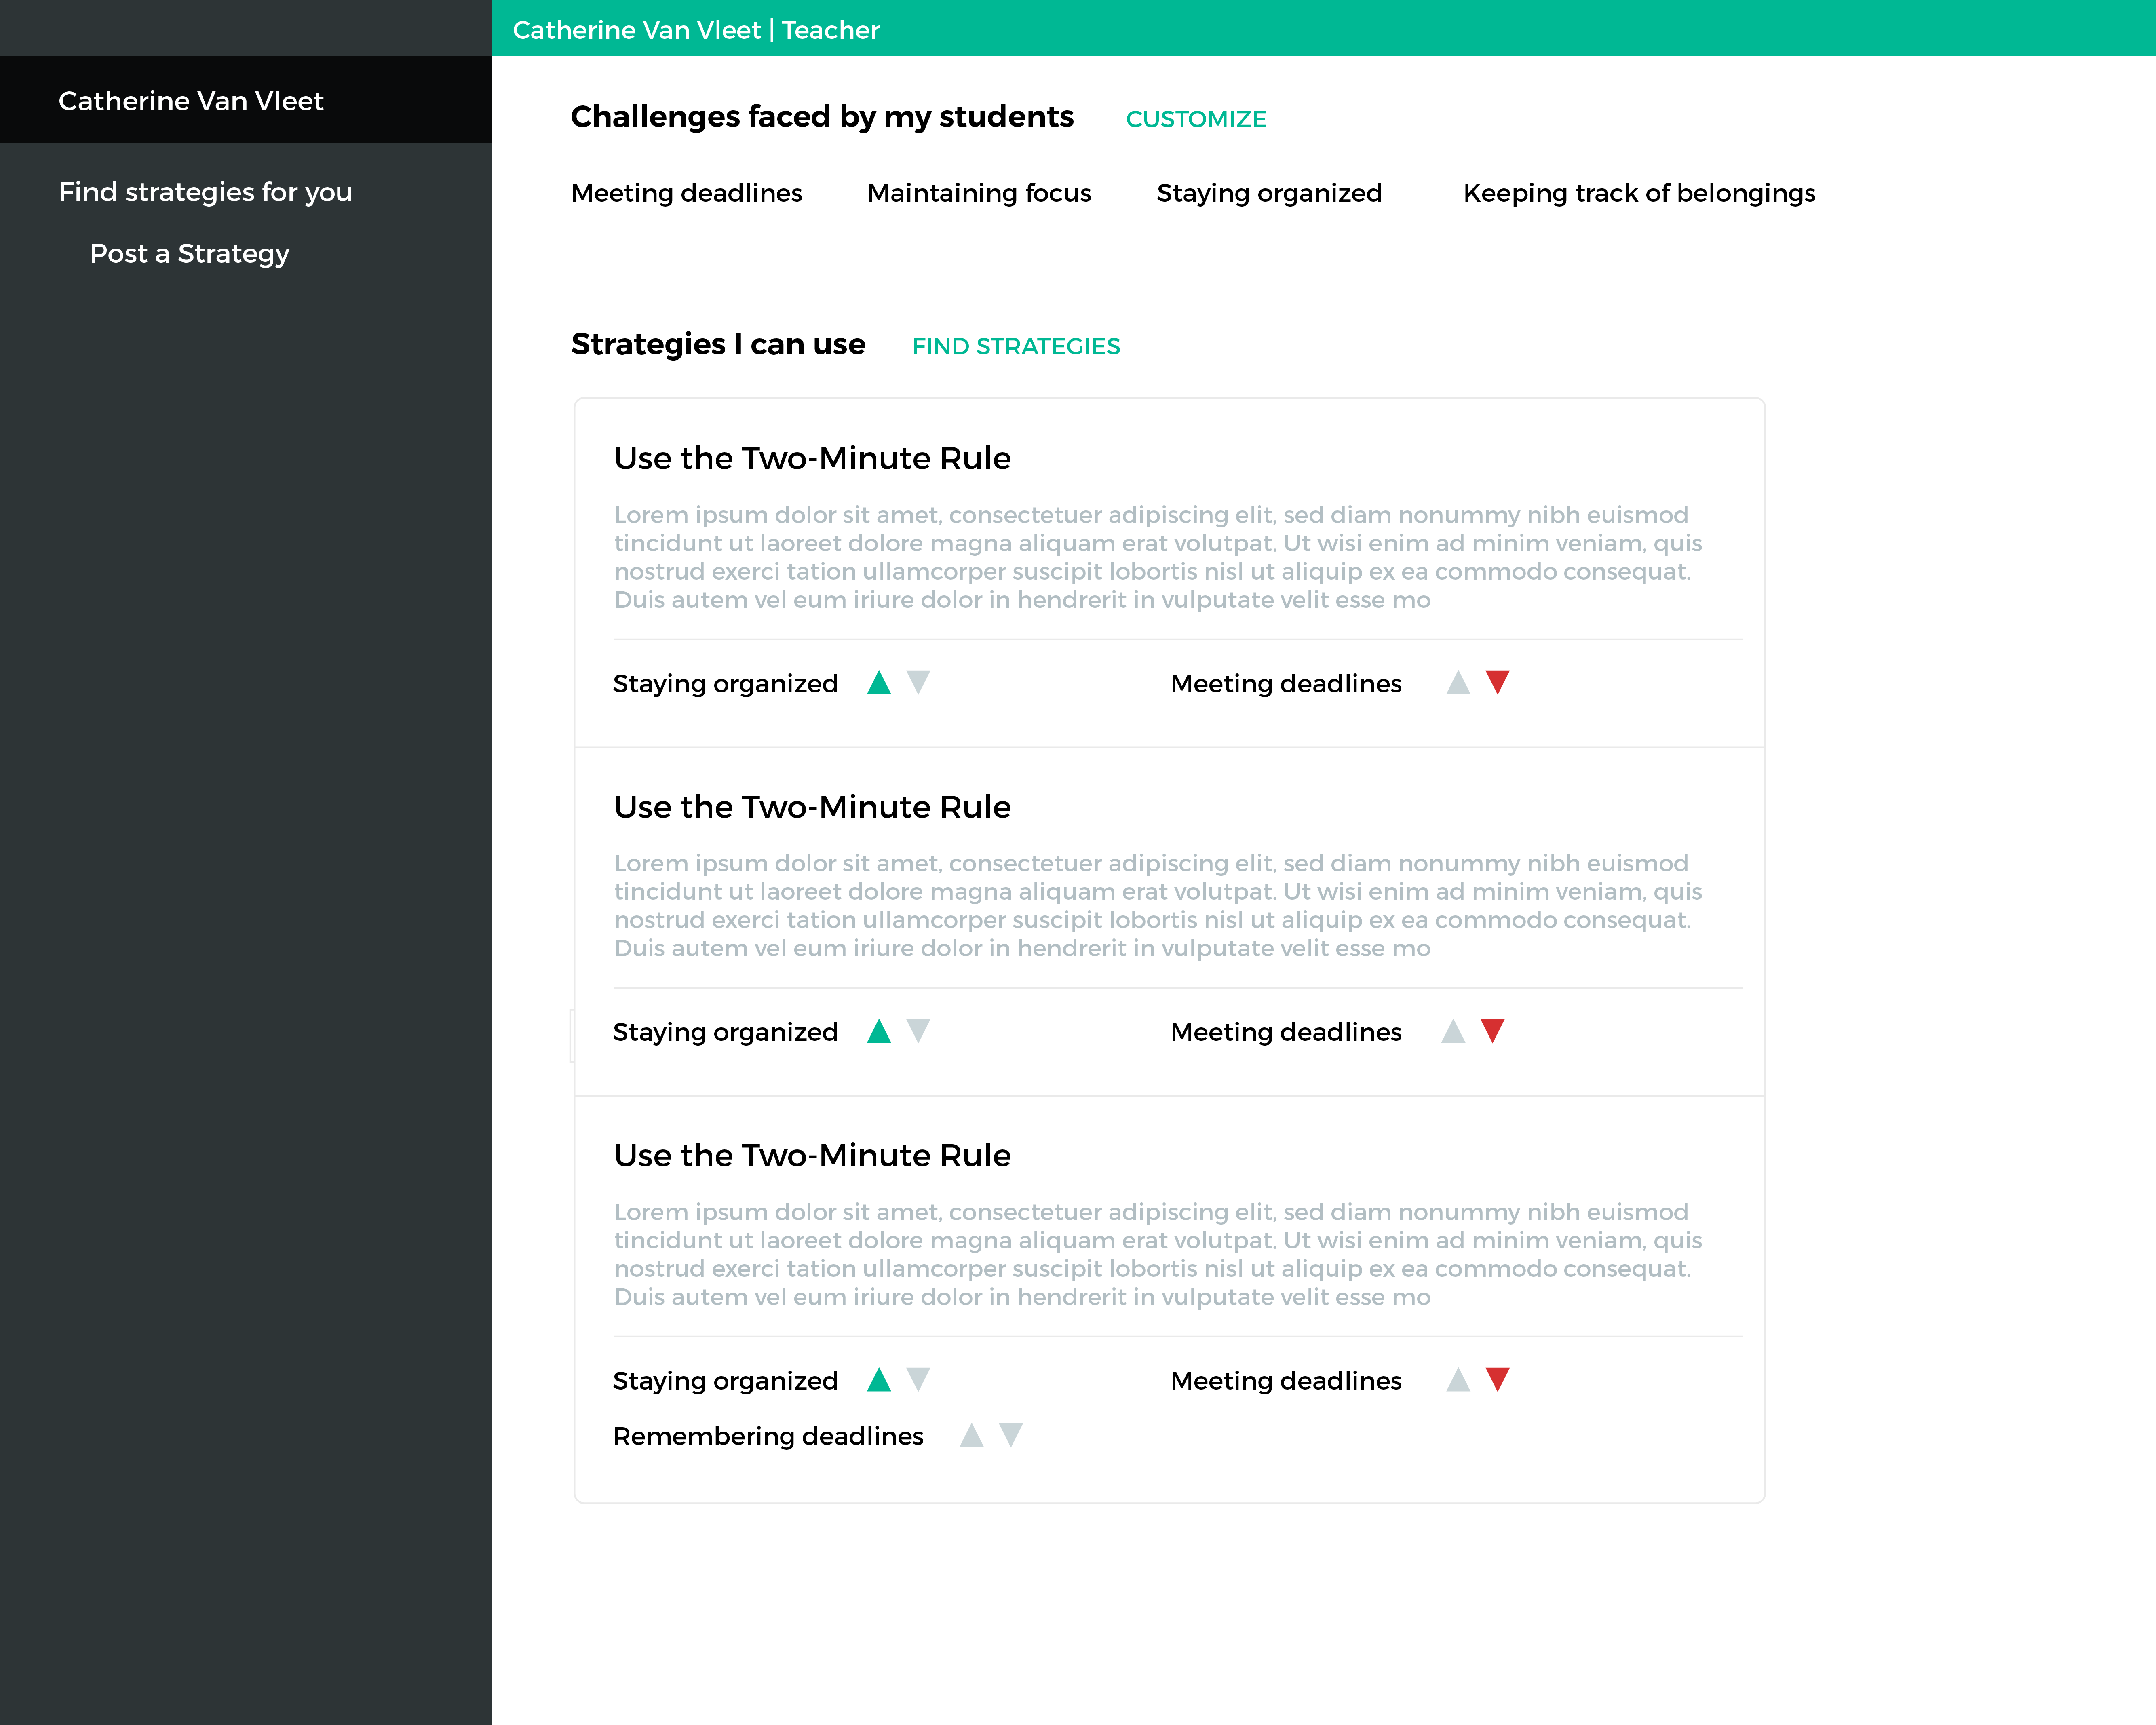Click Catherine Van Vleet name in sidebar
The width and height of the screenshot is (2156, 1725).
(190, 101)
